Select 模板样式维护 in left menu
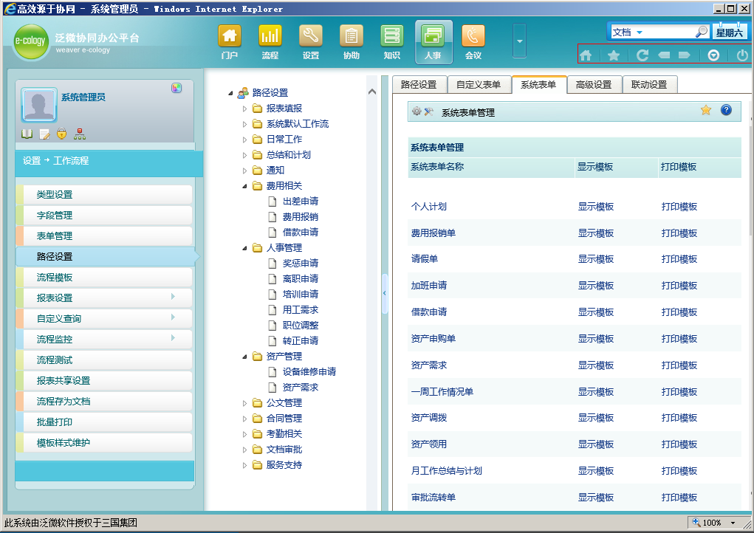Image resolution: width=754 pixels, height=533 pixels. (x=104, y=443)
